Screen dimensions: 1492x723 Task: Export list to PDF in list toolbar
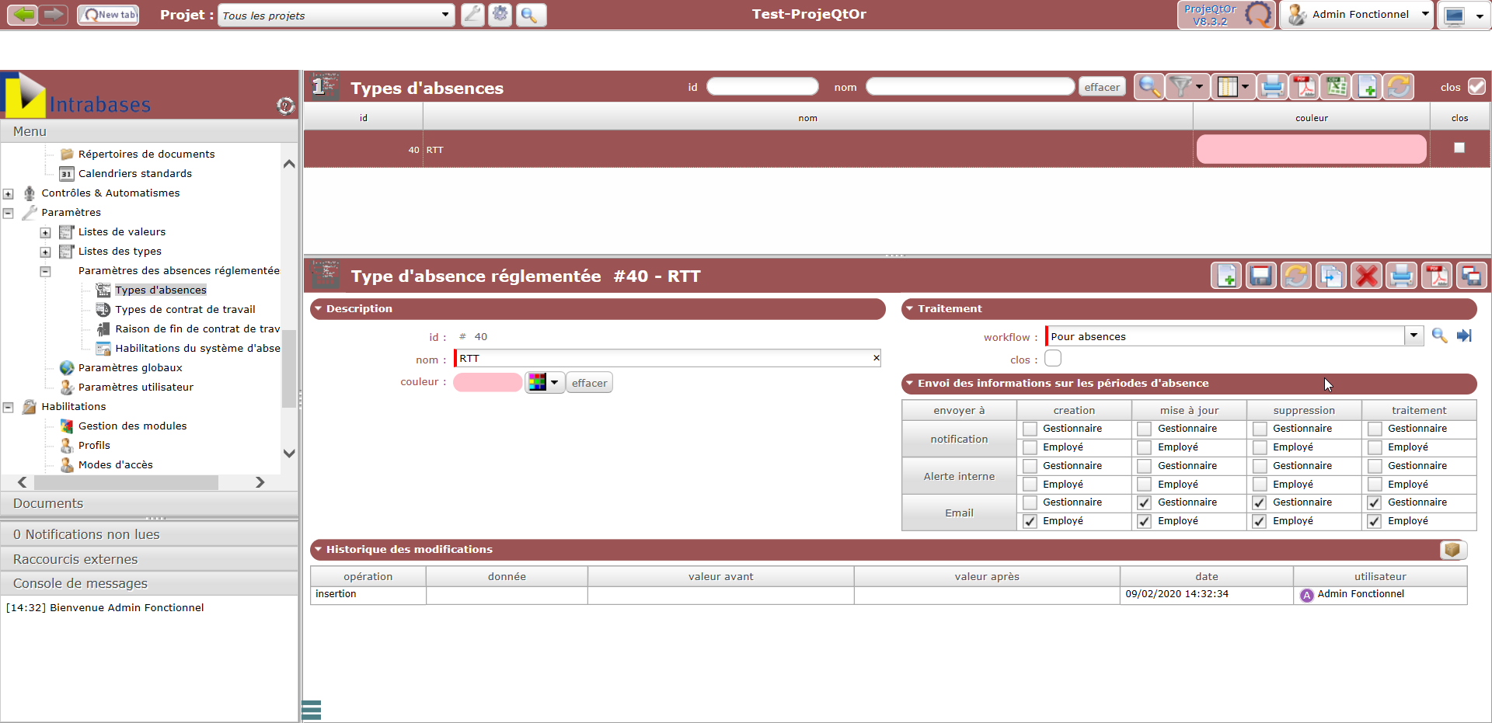[1305, 87]
